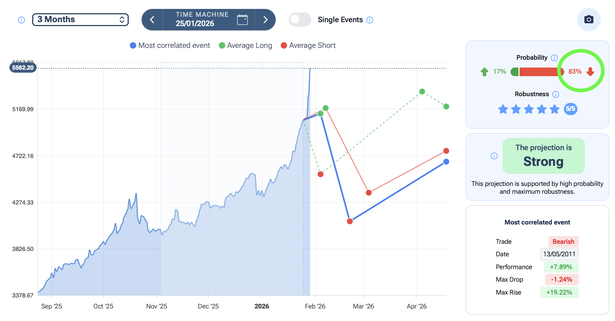Toggle the Single Events switch
This screenshot has width=615, height=321.
click(x=300, y=20)
